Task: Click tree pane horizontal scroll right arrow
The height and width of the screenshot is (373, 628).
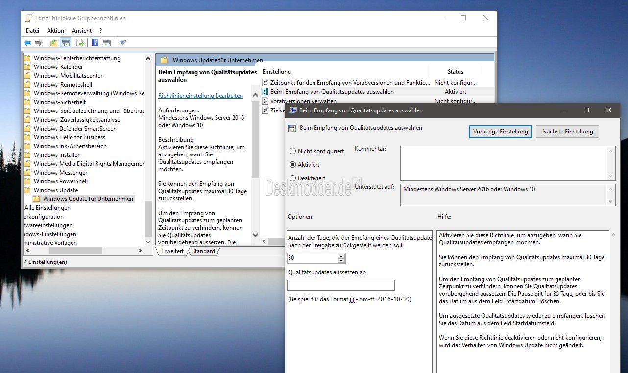Action: (140, 250)
